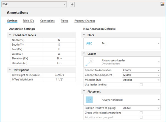Open Connect to Annotation dropdown

[158, 70]
